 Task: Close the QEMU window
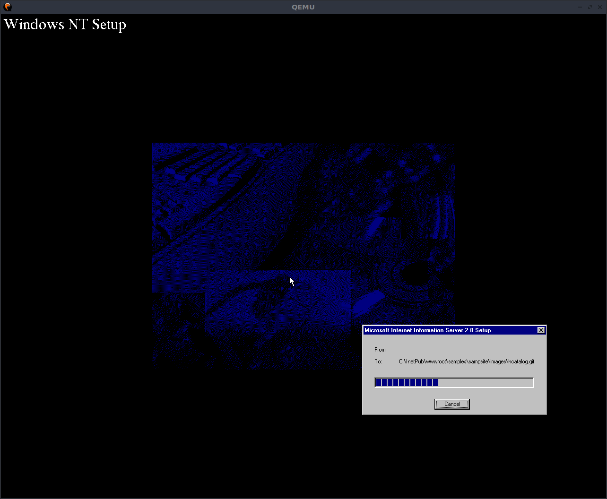pyautogui.click(x=600, y=7)
